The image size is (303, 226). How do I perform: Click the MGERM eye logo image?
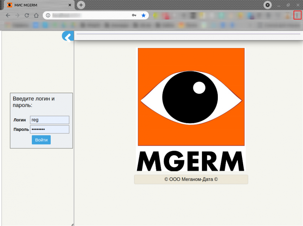click(191, 110)
